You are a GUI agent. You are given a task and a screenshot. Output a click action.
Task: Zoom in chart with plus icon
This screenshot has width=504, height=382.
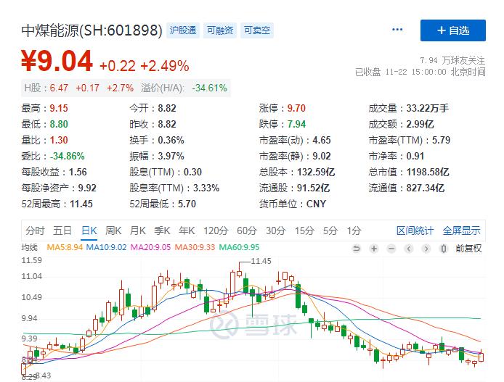click(x=374, y=249)
